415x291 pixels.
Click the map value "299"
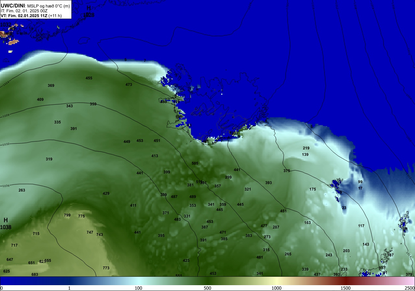[228, 177]
